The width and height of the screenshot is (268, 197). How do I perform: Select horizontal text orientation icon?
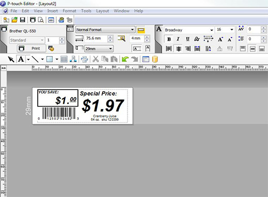[137, 49]
